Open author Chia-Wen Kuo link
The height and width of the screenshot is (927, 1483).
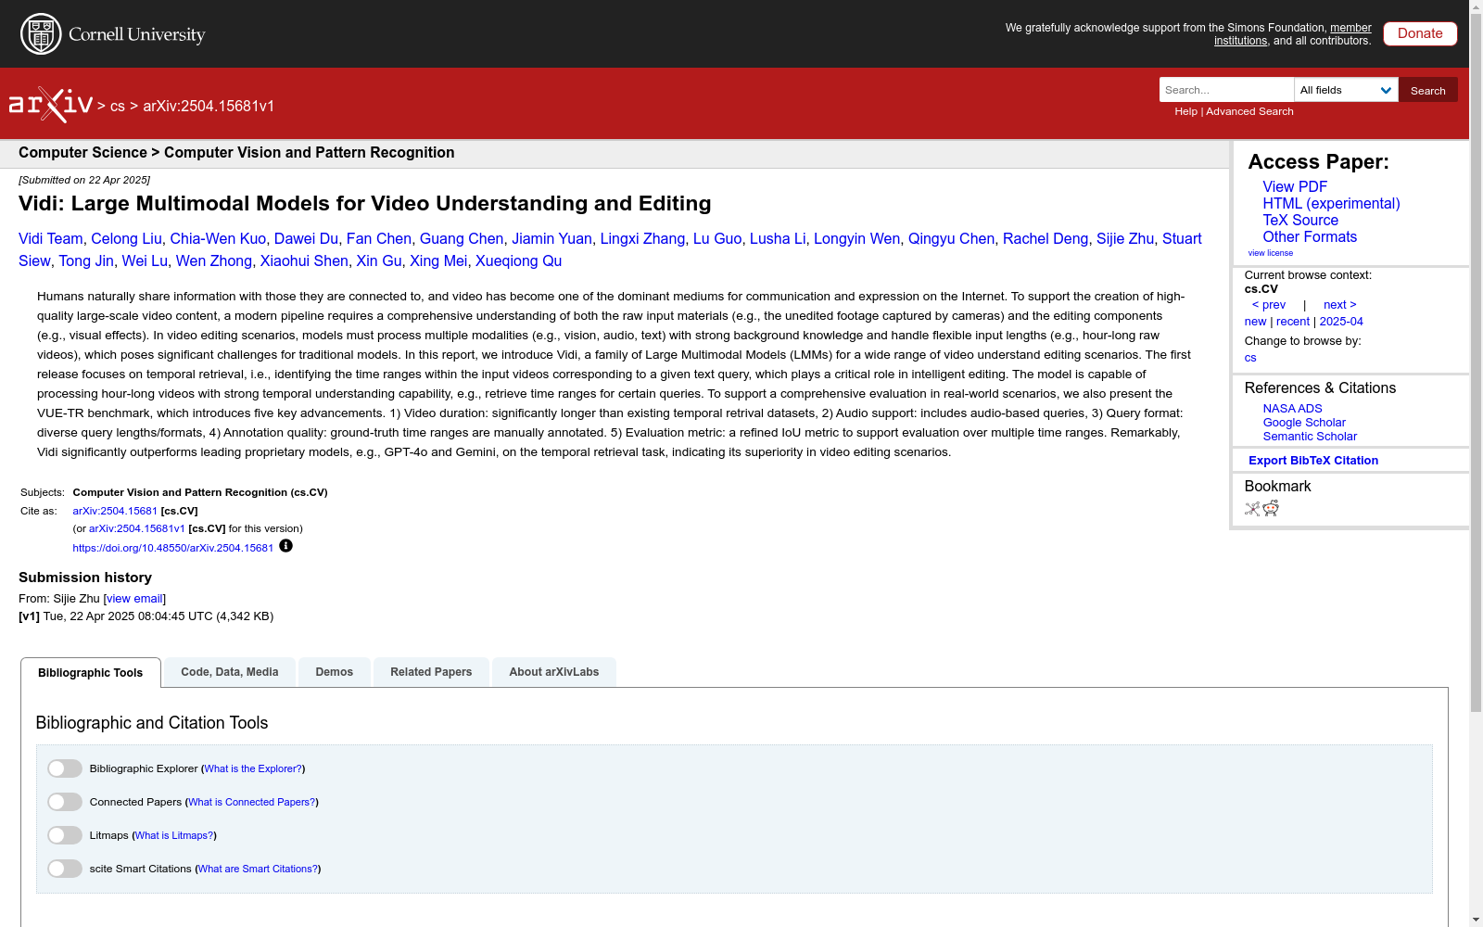(218, 239)
